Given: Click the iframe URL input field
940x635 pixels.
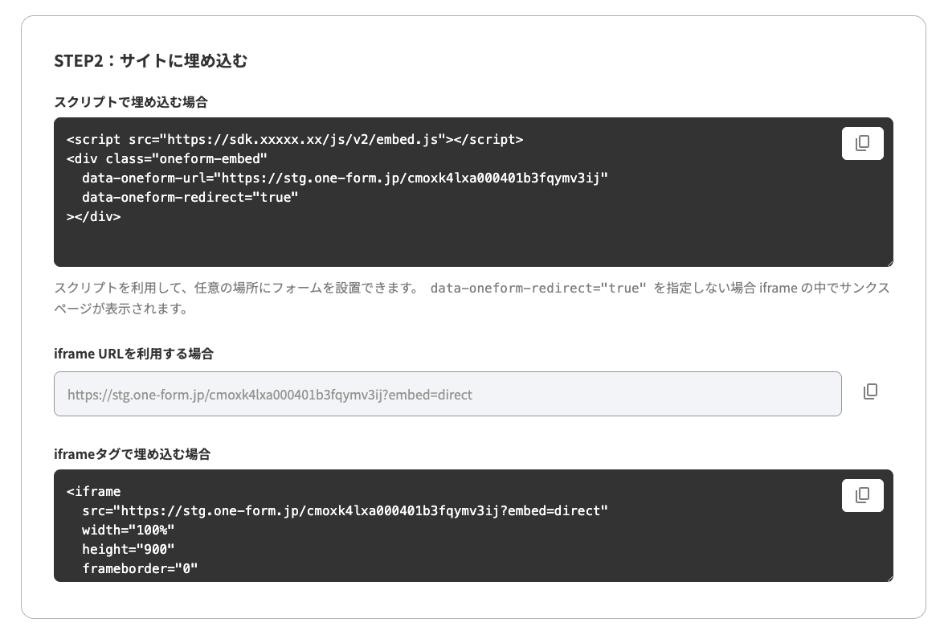Looking at the screenshot, I should [448, 394].
